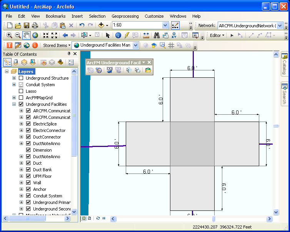290x232 pixels.
Task: Uncheck the DuctConnector layer
Action: [28, 137]
